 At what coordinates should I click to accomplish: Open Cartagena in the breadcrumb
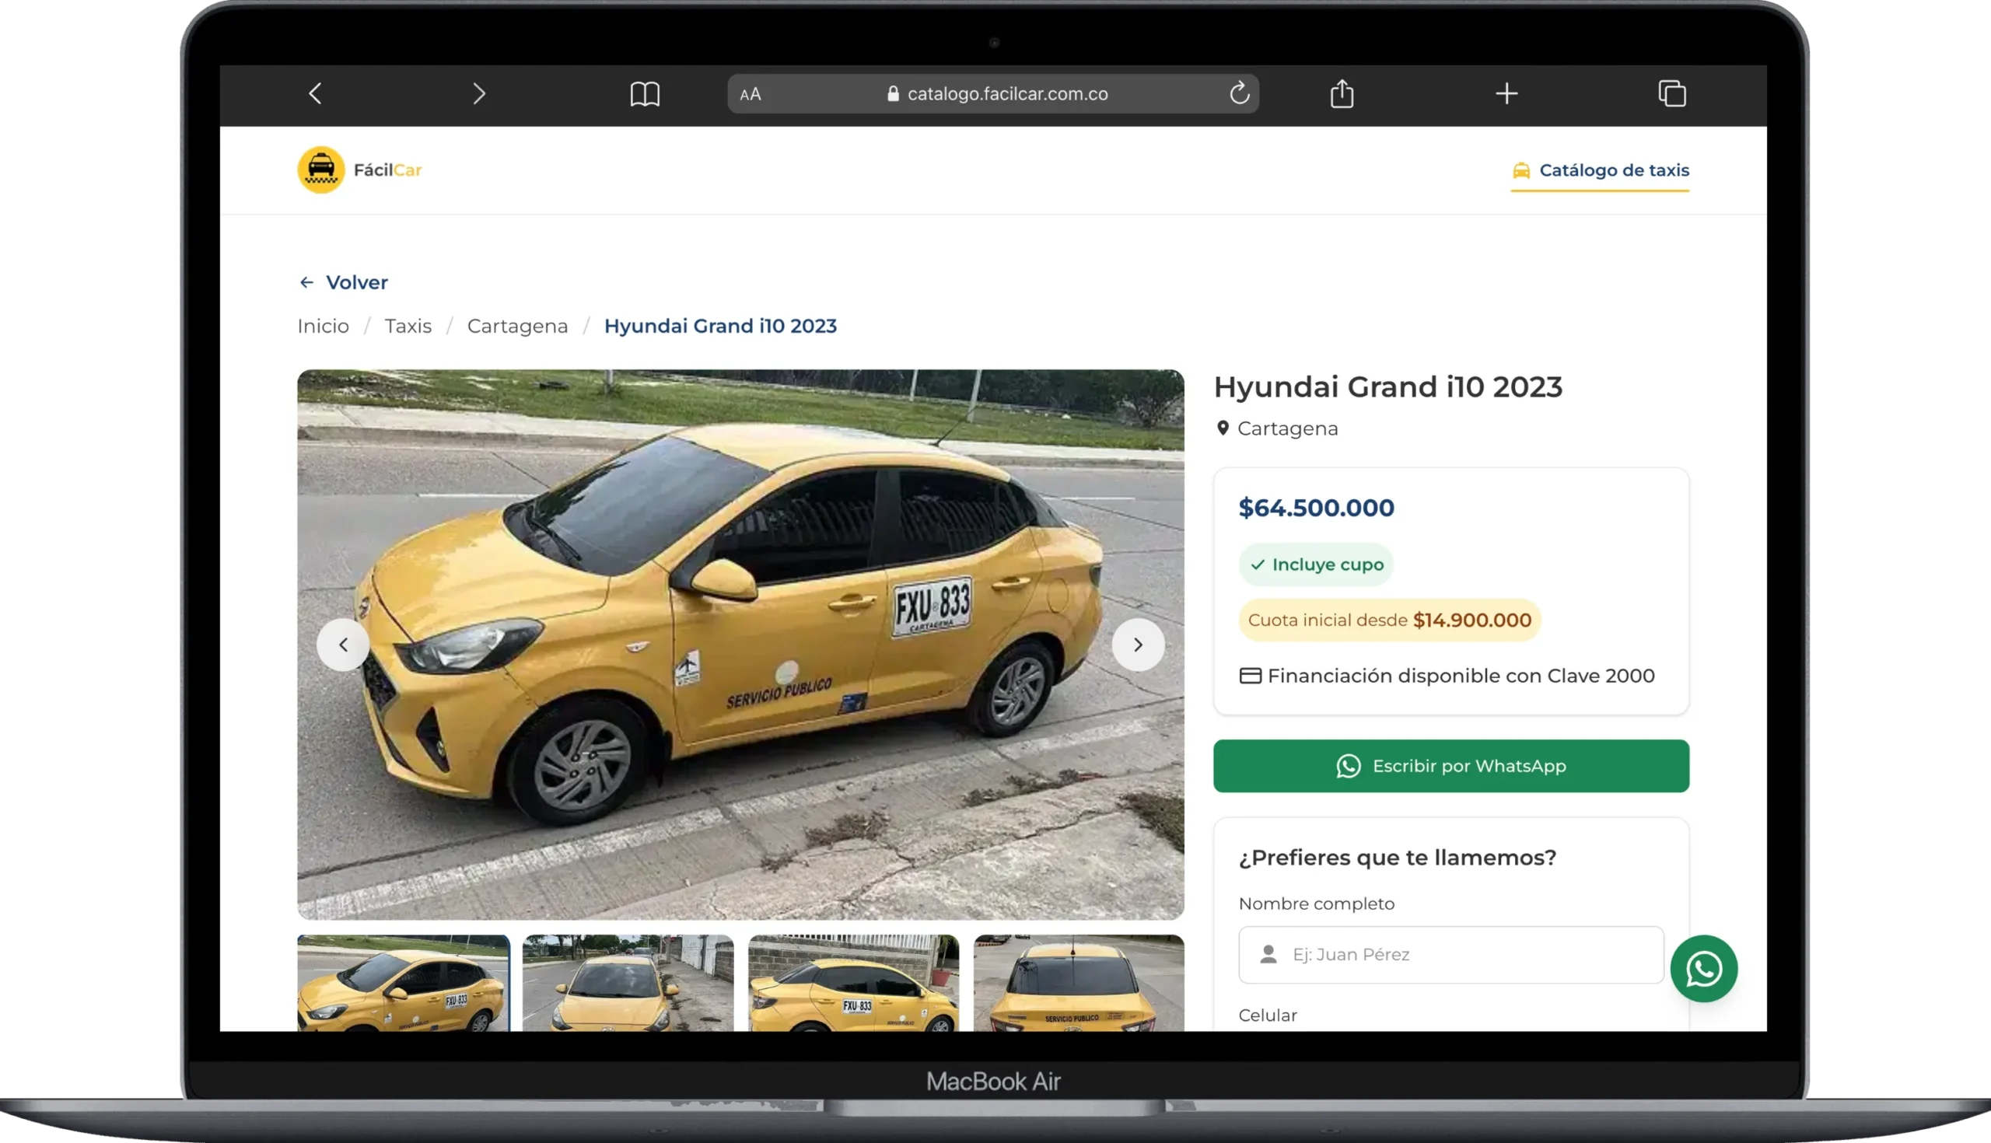click(x=517, y=327)
